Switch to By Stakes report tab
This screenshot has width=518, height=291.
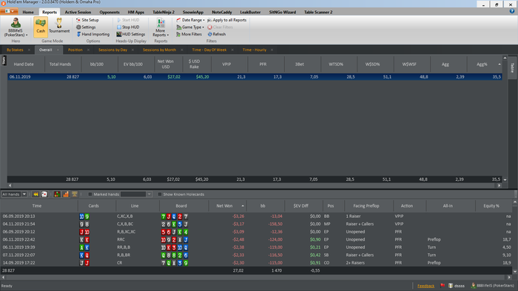tap(15, 49)
